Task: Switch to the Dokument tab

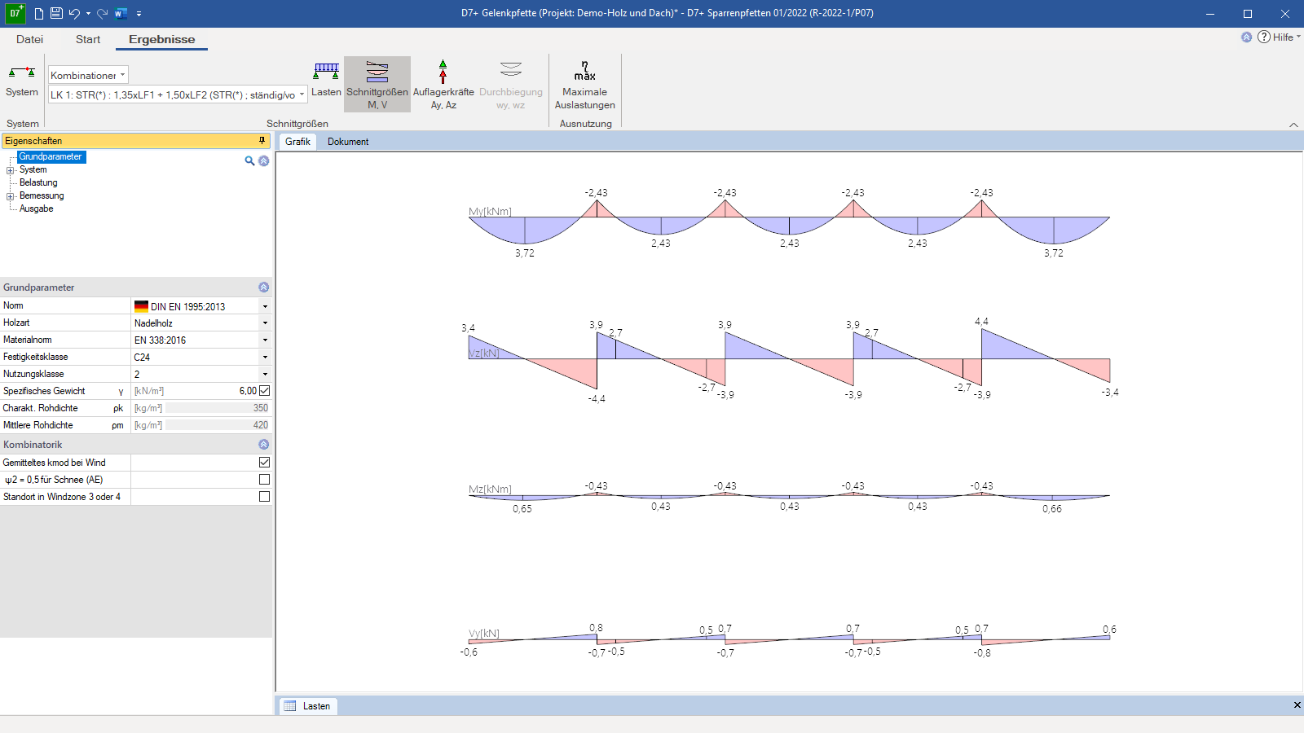Action: [x=348, y=142]
